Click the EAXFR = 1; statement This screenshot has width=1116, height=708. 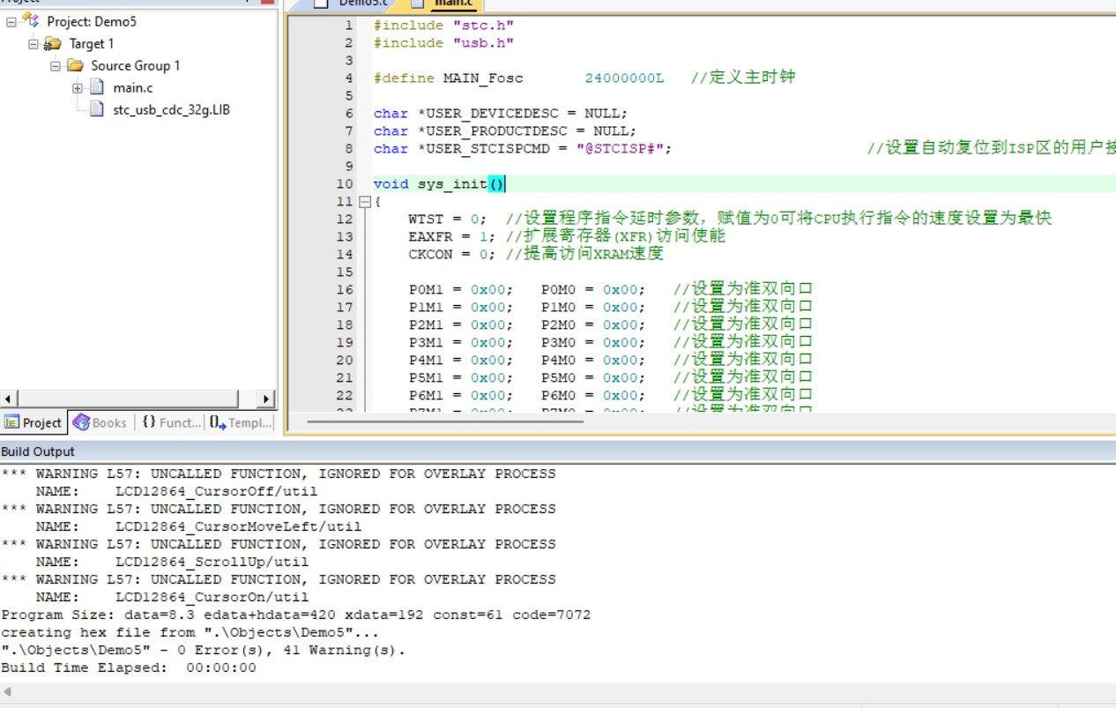click(452, 237)
